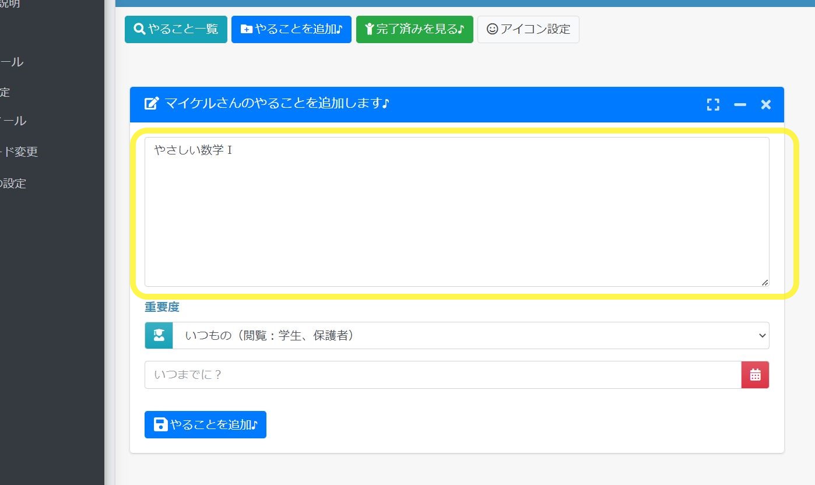Collapse the panel with the minus toggle

tap(739, 105)
